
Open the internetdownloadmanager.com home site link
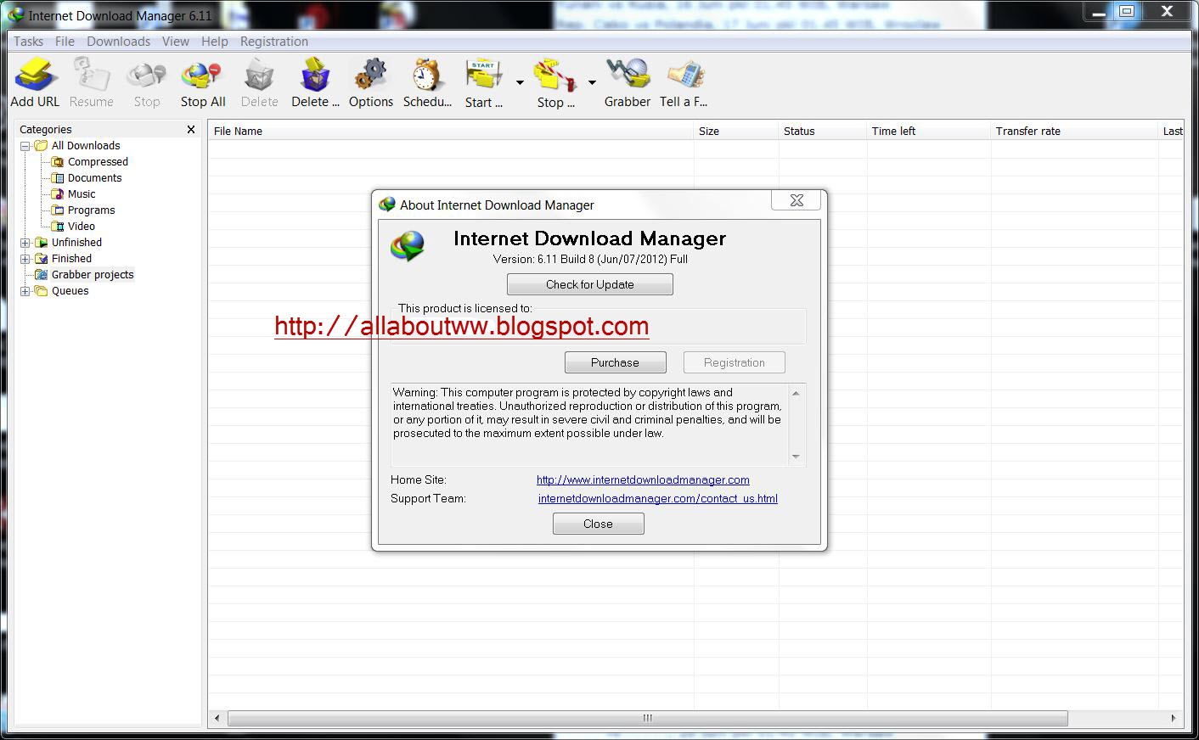[643, 479]
